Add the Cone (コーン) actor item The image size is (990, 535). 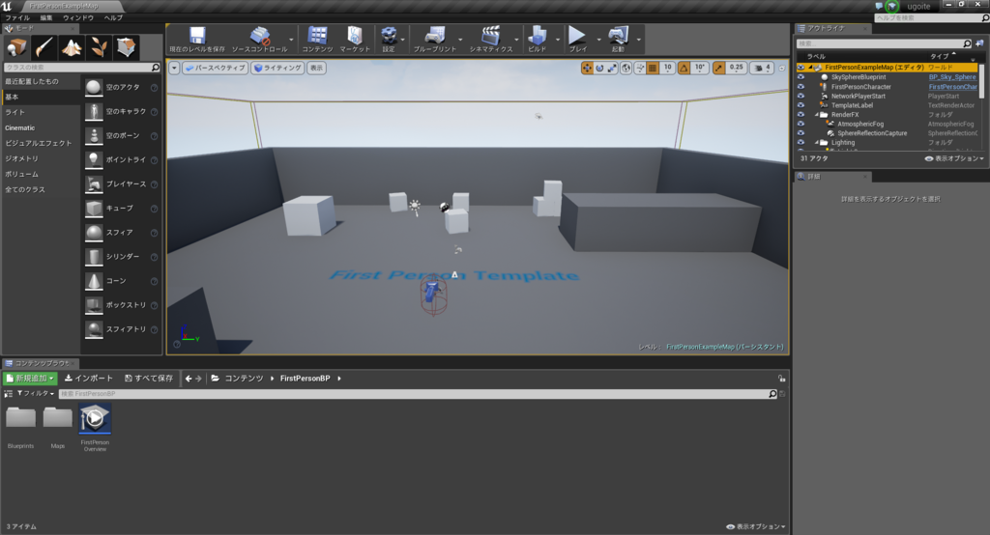click(120, 281)
